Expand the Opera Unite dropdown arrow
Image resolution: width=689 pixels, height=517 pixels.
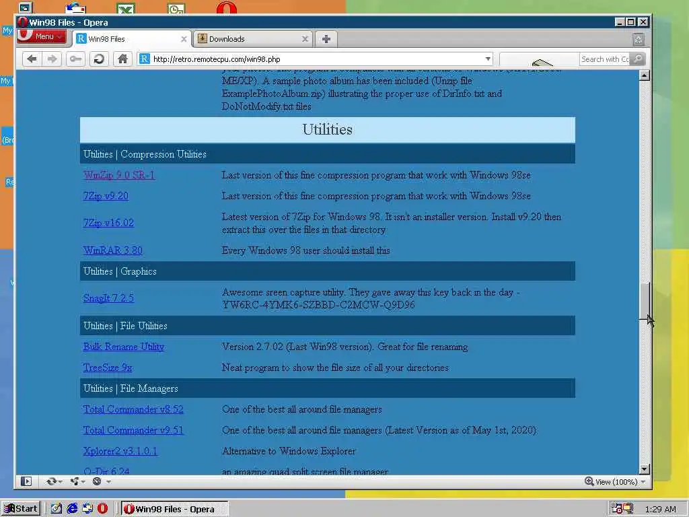tap(83, 482)
